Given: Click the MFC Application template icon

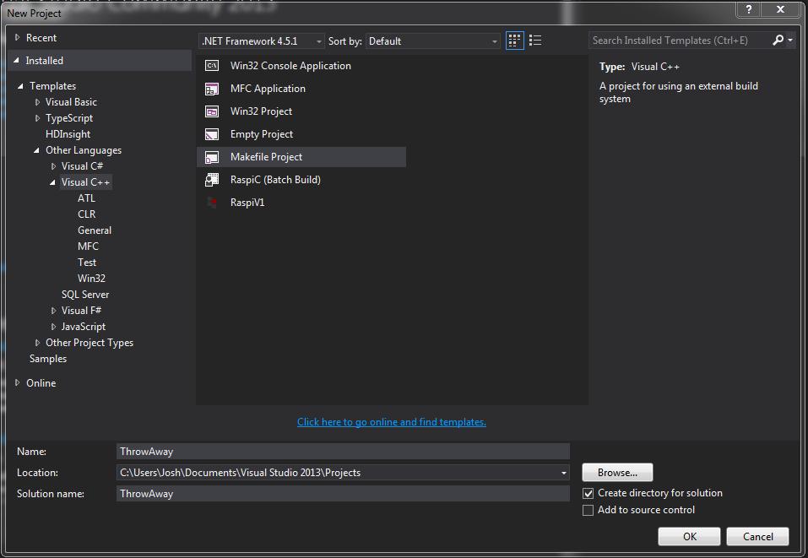Looking at the screenshot, I should pos(213,89).
